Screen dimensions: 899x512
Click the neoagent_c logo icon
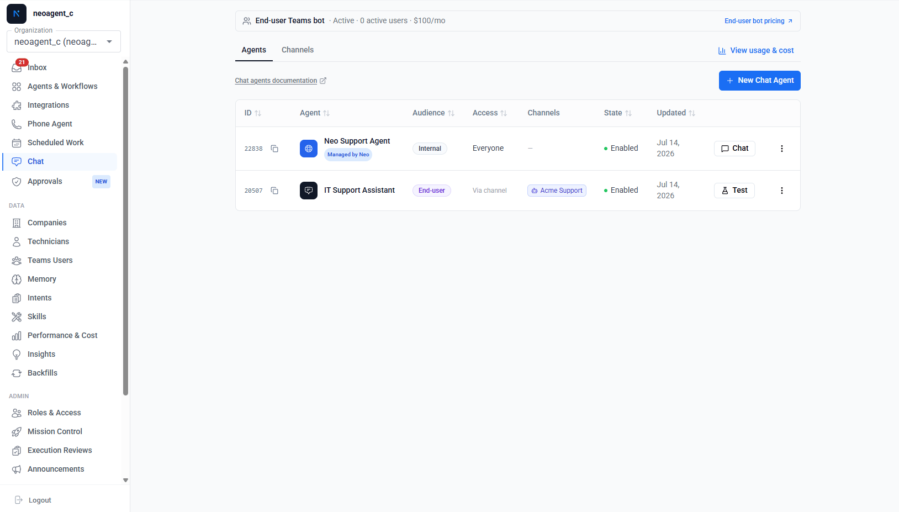pos(17,14)
